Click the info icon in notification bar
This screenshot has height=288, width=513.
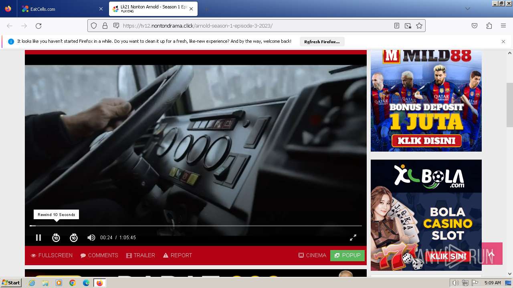click(x=11, y=42)
